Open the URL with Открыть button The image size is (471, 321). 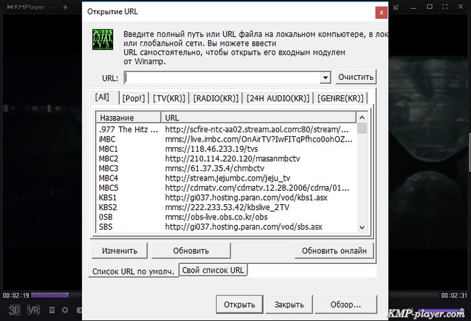click(240, 304)
